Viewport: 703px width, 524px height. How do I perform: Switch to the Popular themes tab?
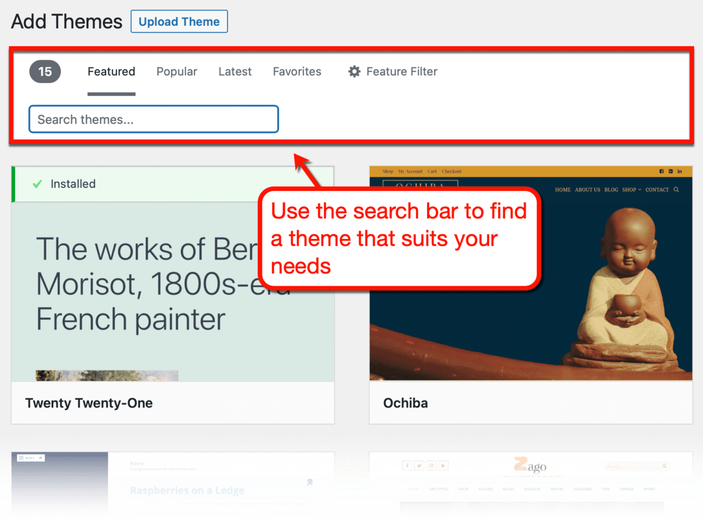tap(176, 71)
